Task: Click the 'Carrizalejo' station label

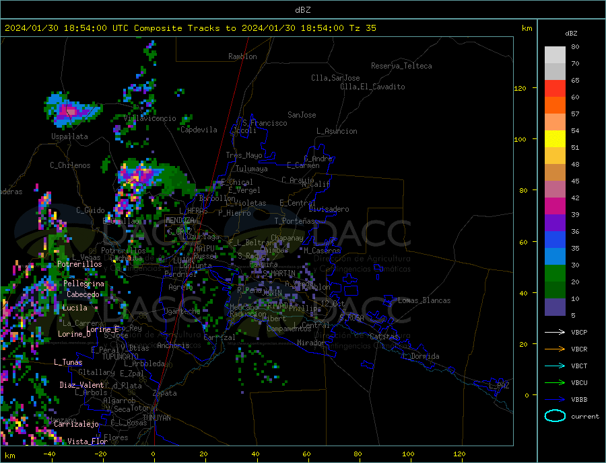Action: pos(76,424)
